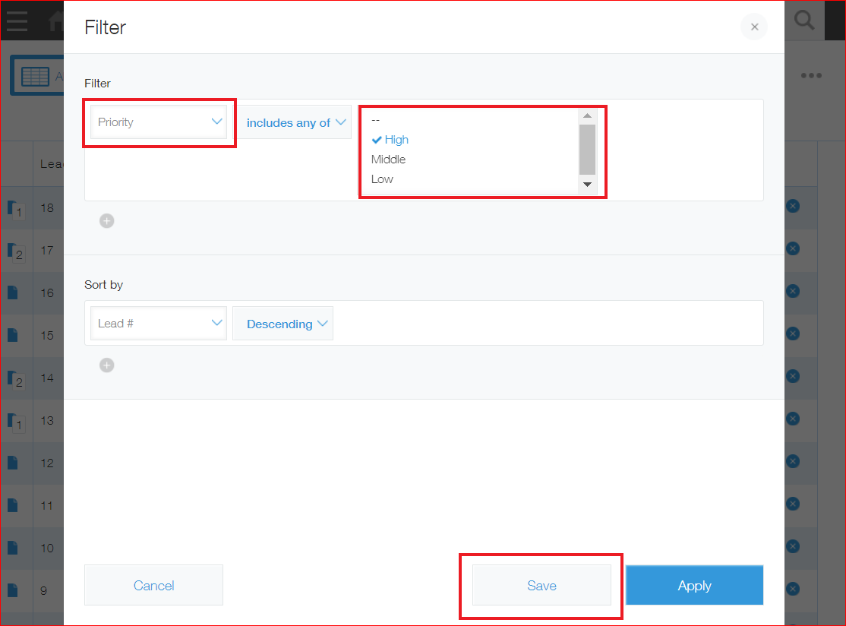
Task: Open the Priority field dropdown
Action: pos(159,122)
